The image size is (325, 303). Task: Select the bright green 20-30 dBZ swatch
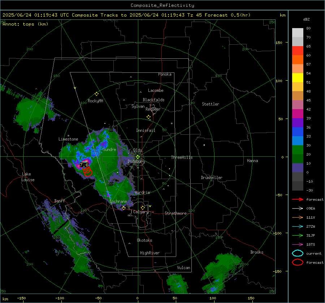click(x=298, y=150)
